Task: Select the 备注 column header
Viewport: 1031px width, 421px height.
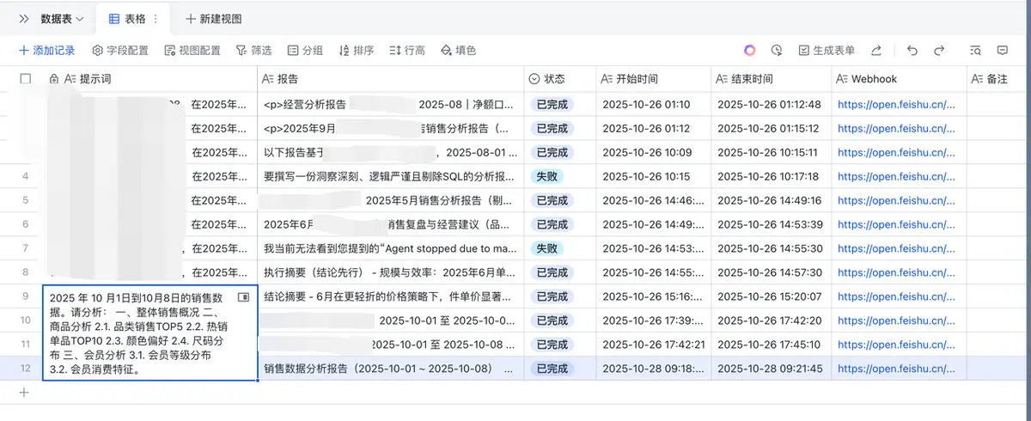Action: (x=998, y=78)
